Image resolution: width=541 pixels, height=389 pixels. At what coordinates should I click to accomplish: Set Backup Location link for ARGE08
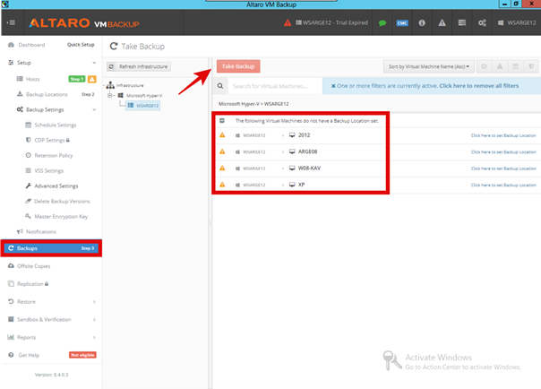(x=503, y=152)
